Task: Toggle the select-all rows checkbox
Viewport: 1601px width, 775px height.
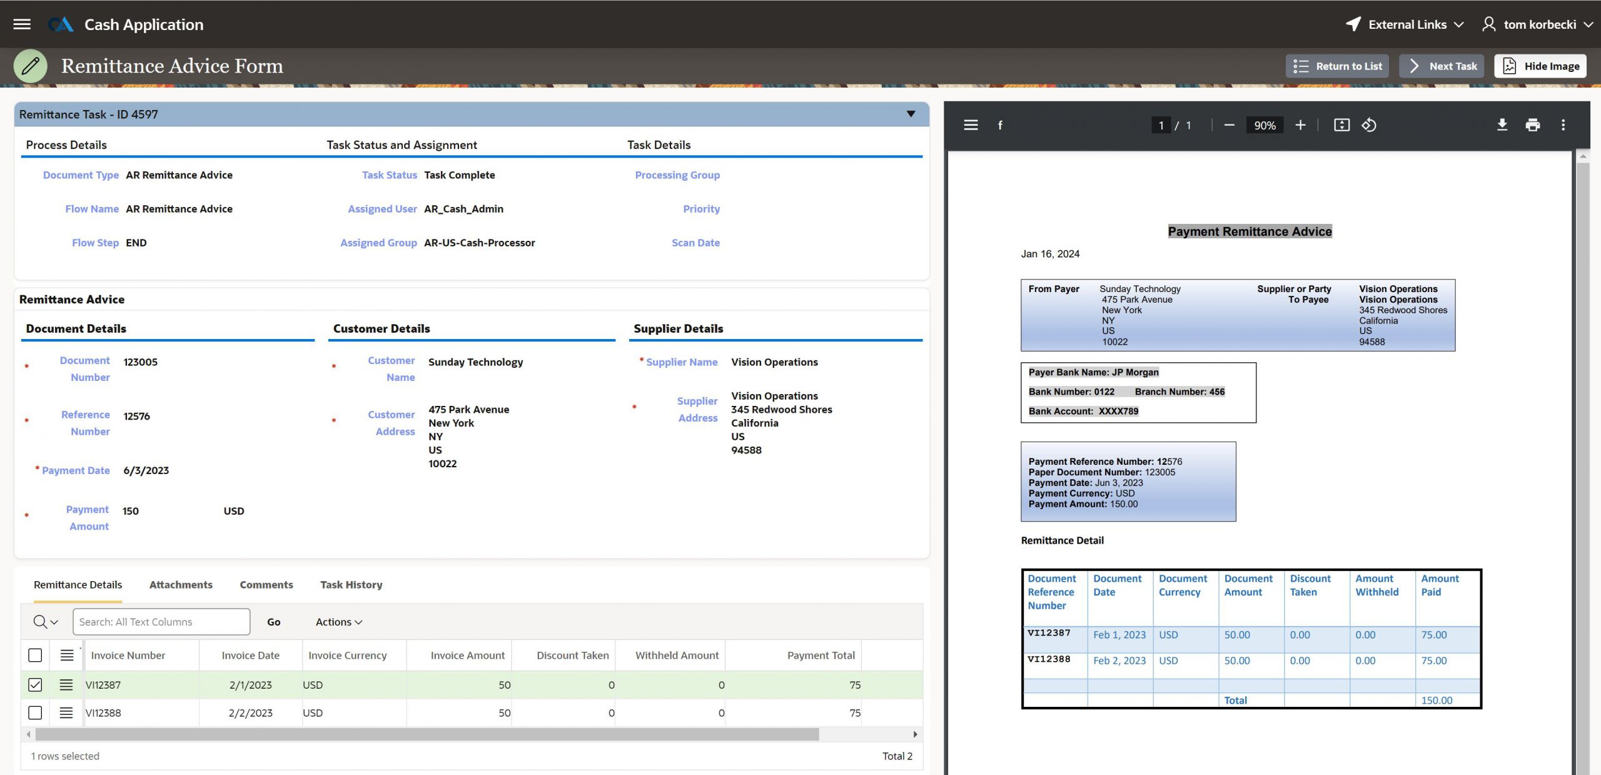Action: [x=35, y=655]
